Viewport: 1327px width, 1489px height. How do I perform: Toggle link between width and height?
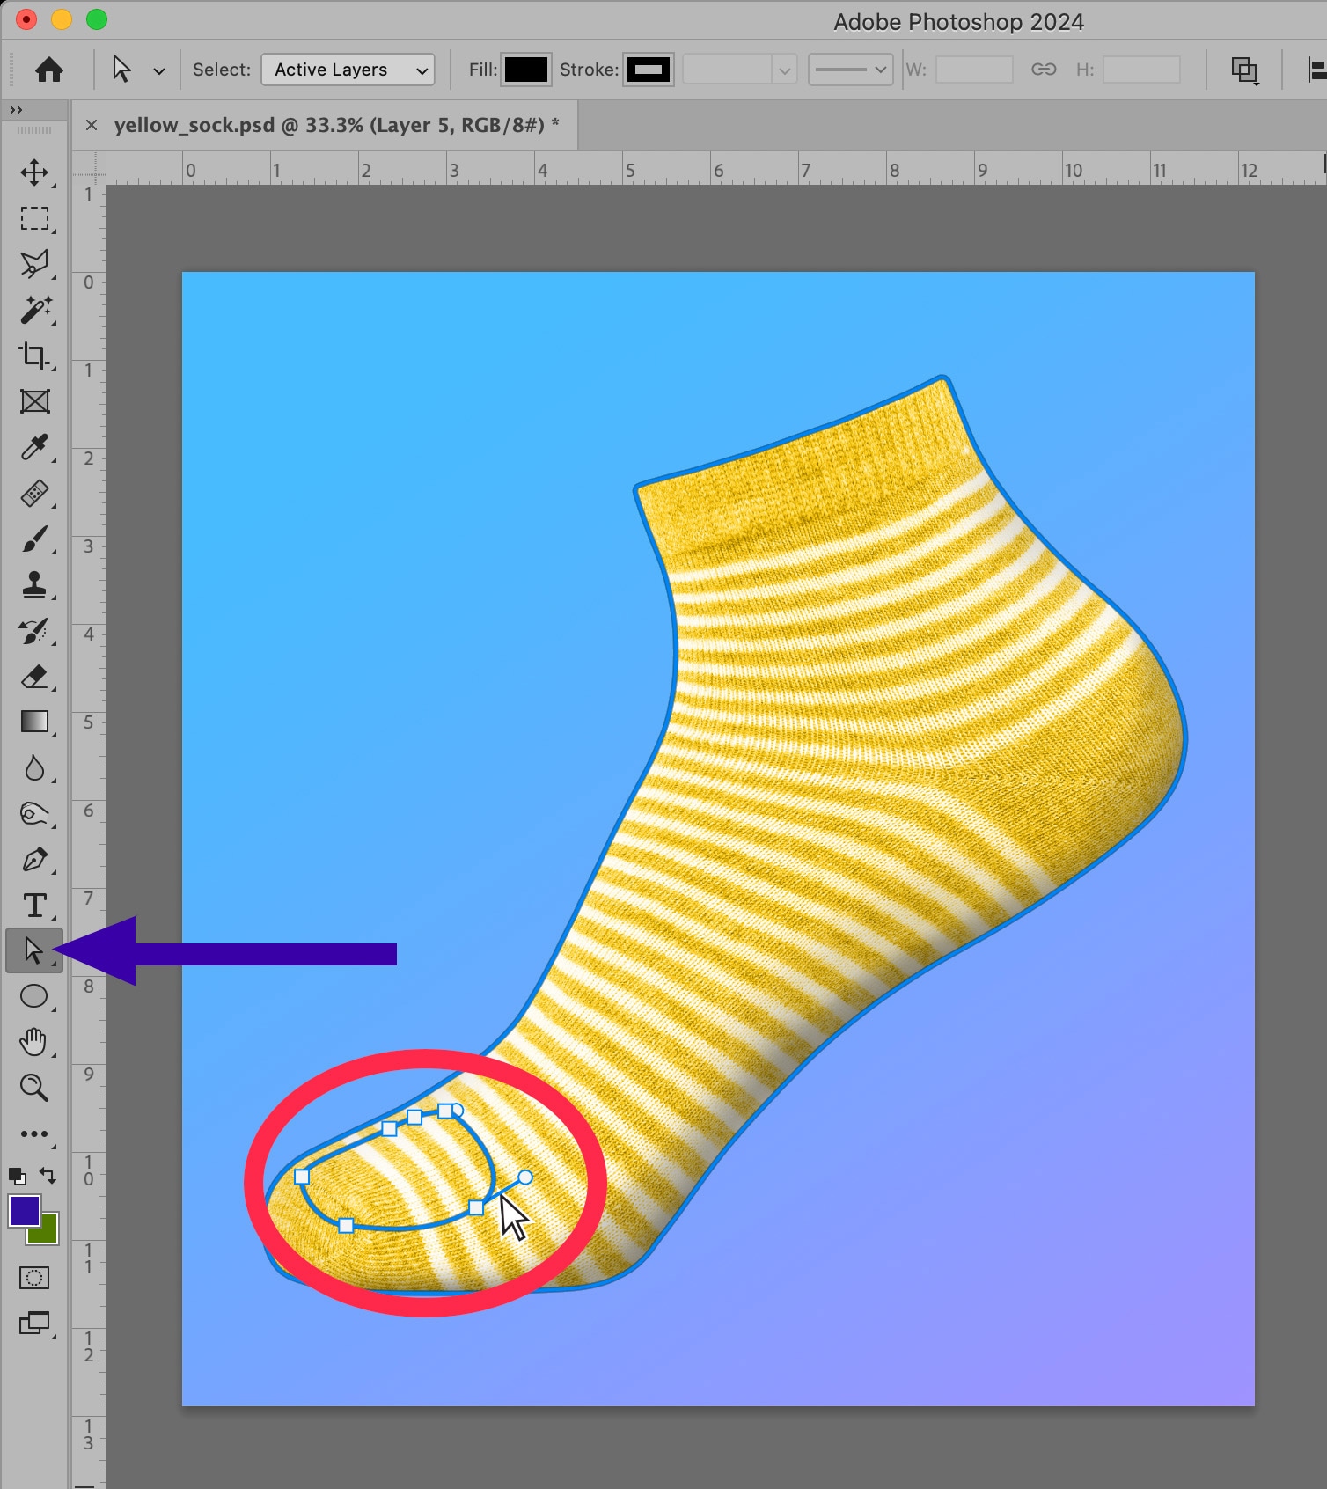(1044, 70)
